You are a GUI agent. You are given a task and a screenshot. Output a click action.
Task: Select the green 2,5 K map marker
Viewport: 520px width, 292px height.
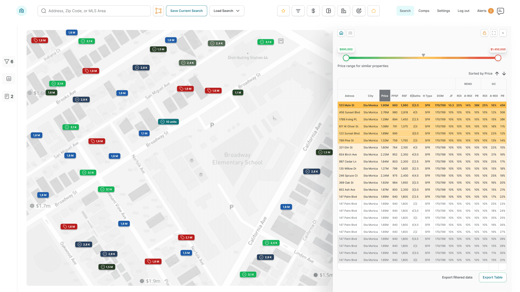(x=271, y=243)
